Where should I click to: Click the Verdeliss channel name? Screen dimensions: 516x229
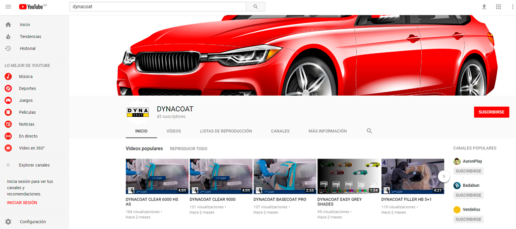click(x=471, y=209)
